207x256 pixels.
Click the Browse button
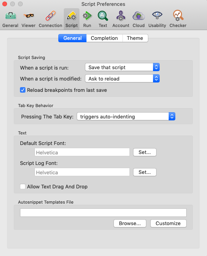[130, 223]
